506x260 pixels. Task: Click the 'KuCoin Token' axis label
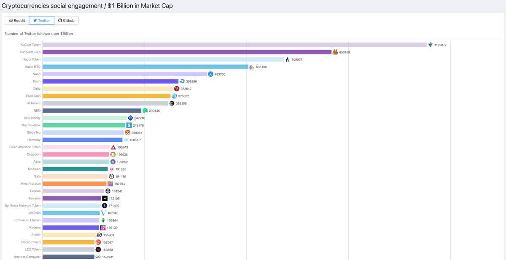point(30,45)
